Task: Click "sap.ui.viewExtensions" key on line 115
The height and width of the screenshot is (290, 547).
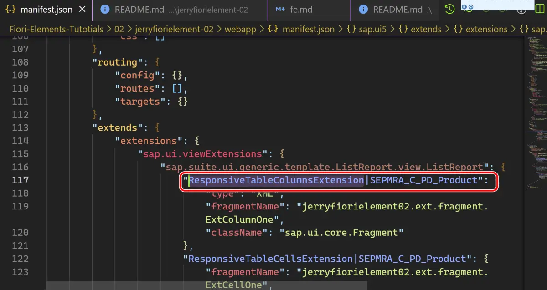Action: coord(202,154)
